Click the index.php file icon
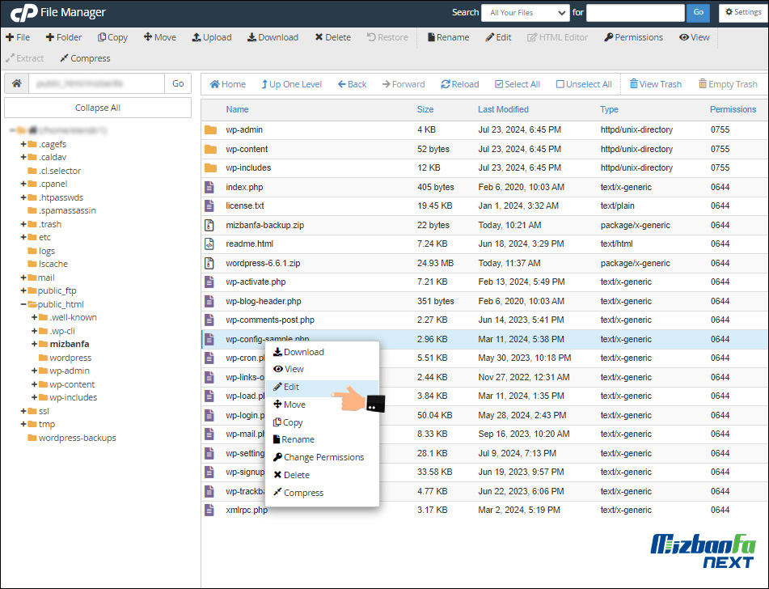The image size is (769, 589). [x=209, y=187]
